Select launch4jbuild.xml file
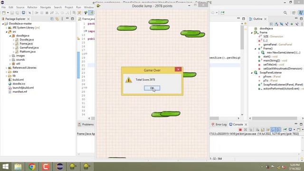Image resolution: width=304 pixels, height=171 pixels. 23,87
